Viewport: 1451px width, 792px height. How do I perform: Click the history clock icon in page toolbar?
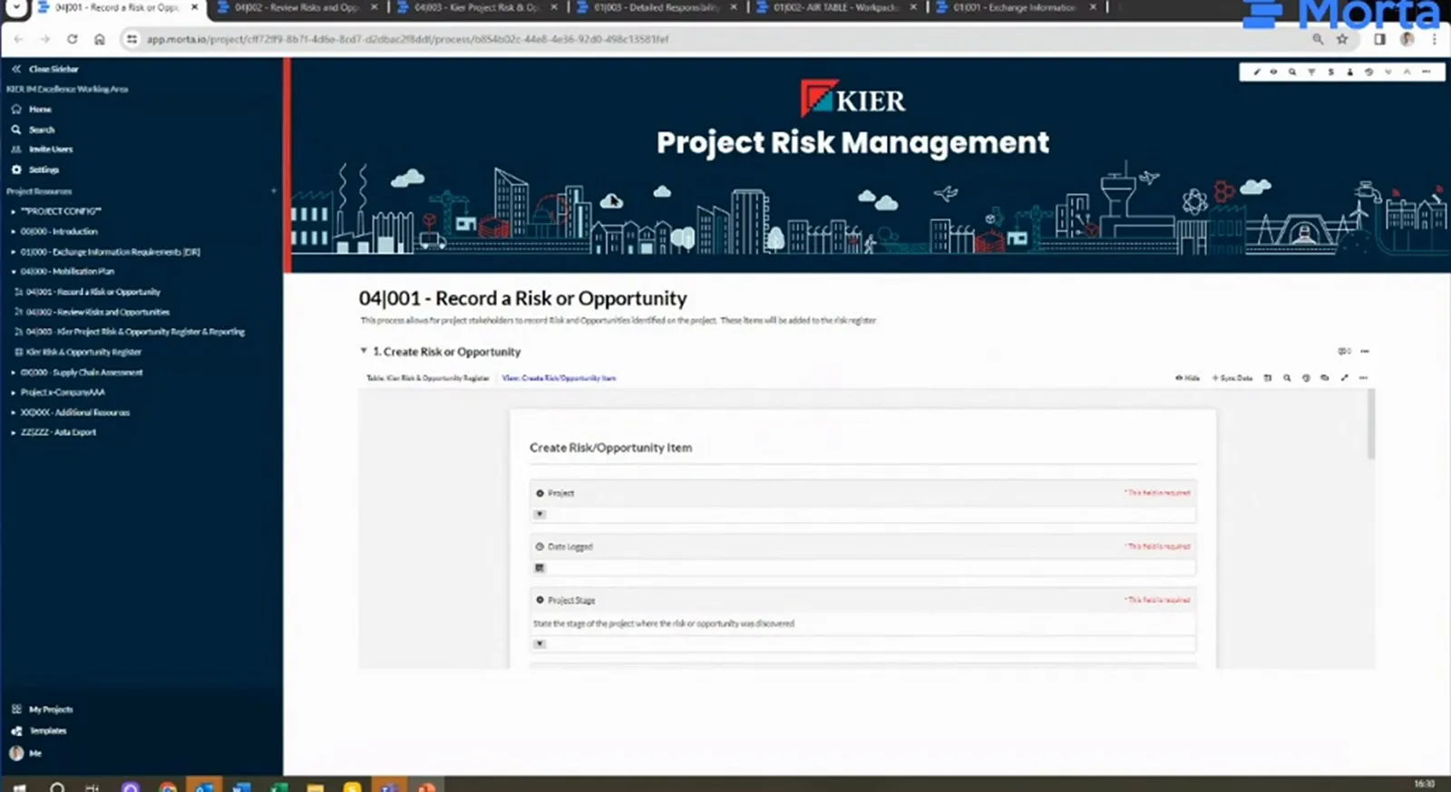[x=1368, y=72]
